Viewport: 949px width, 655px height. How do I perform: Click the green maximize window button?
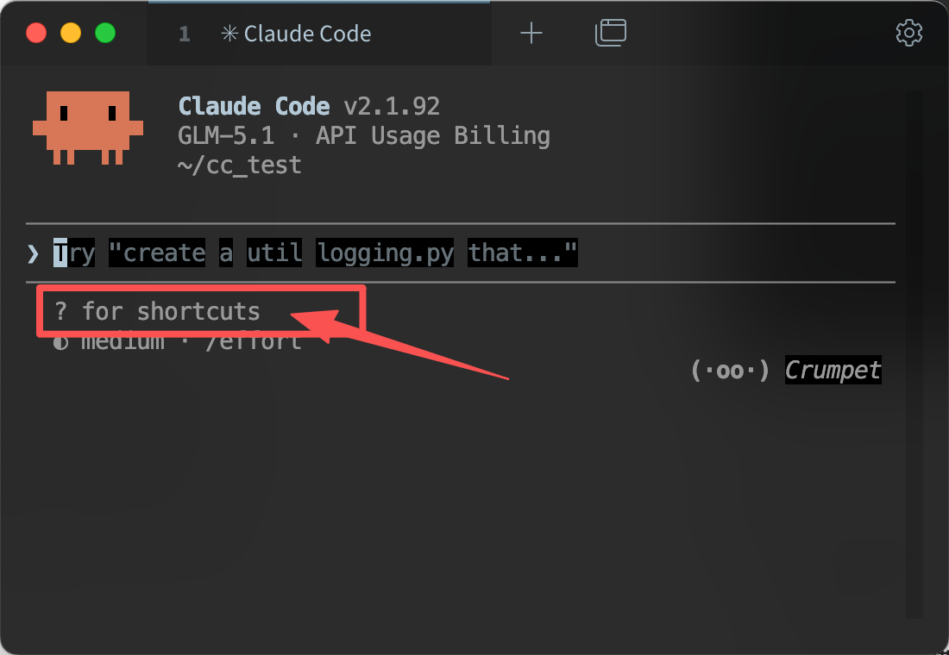click(105, 33)
